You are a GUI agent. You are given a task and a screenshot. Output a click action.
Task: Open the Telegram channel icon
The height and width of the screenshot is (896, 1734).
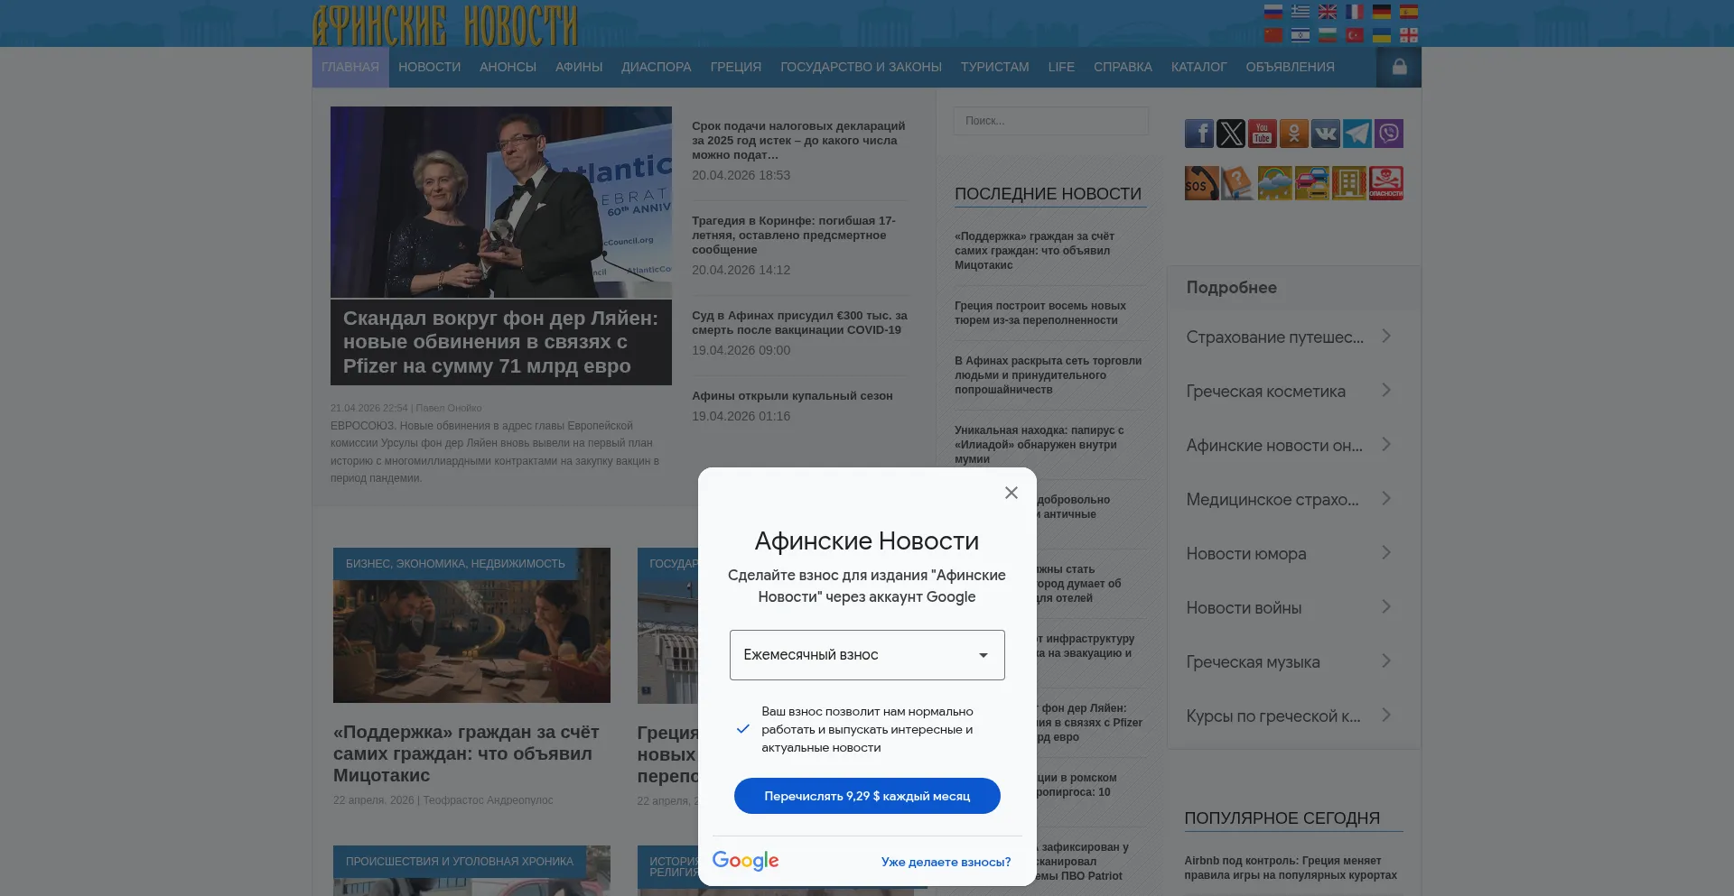pos(1357,134)
